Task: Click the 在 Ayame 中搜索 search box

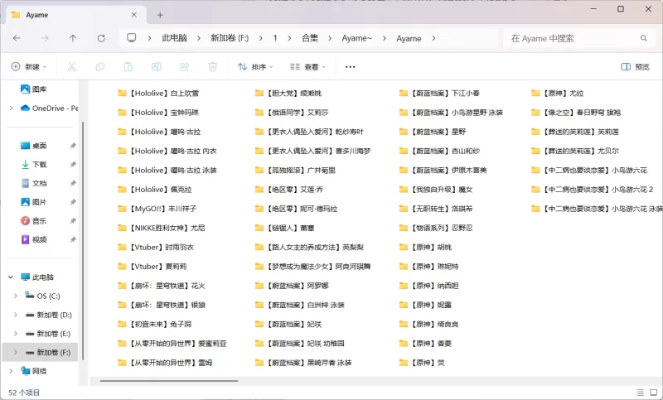Action: pyautogui.click(x=578, y=38)
